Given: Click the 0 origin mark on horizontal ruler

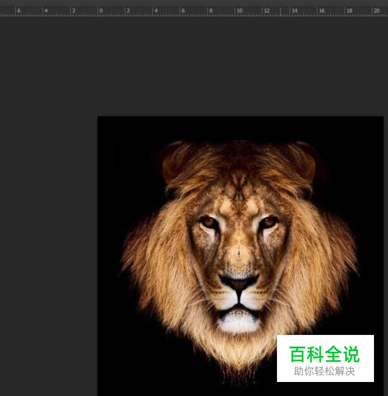Looking at the screenshot, I should pos(101,11).
